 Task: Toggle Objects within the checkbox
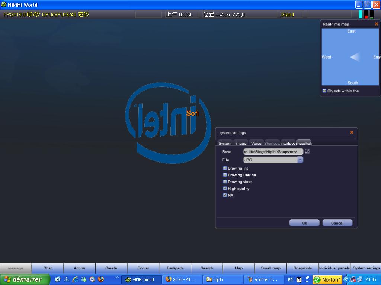(x=324, y=91)
